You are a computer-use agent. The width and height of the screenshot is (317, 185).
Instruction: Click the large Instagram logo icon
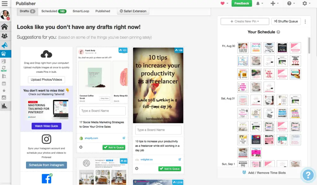coord(46,139)
